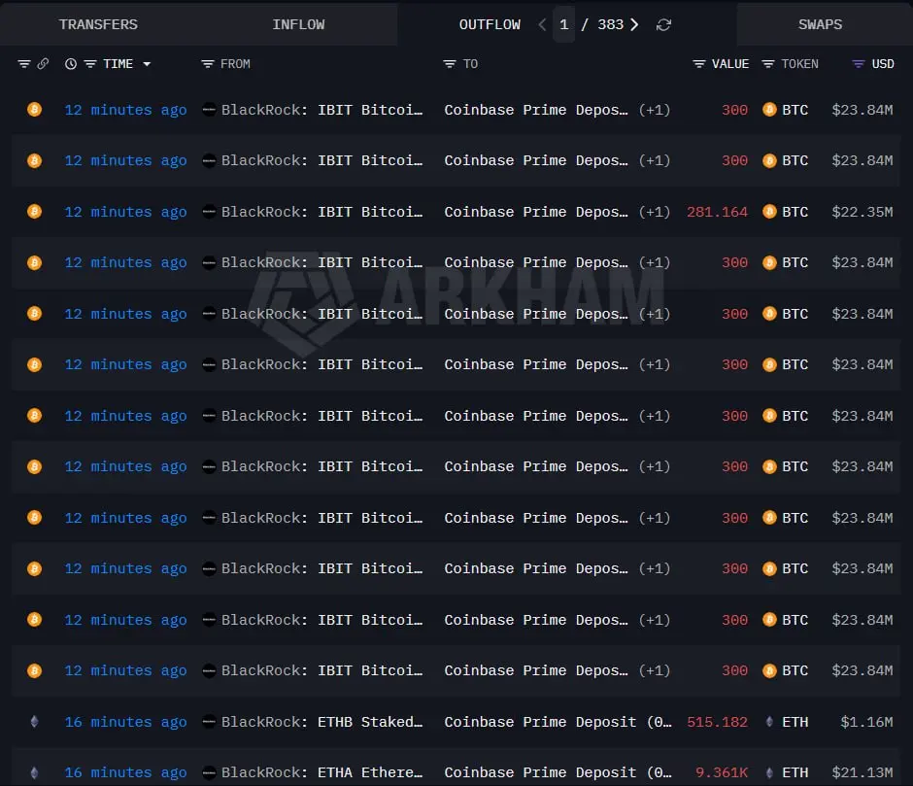Open Coinbase Prime Deposit on the 9.361K row
The height and width of the screenshot is (786, 913).
558,773
